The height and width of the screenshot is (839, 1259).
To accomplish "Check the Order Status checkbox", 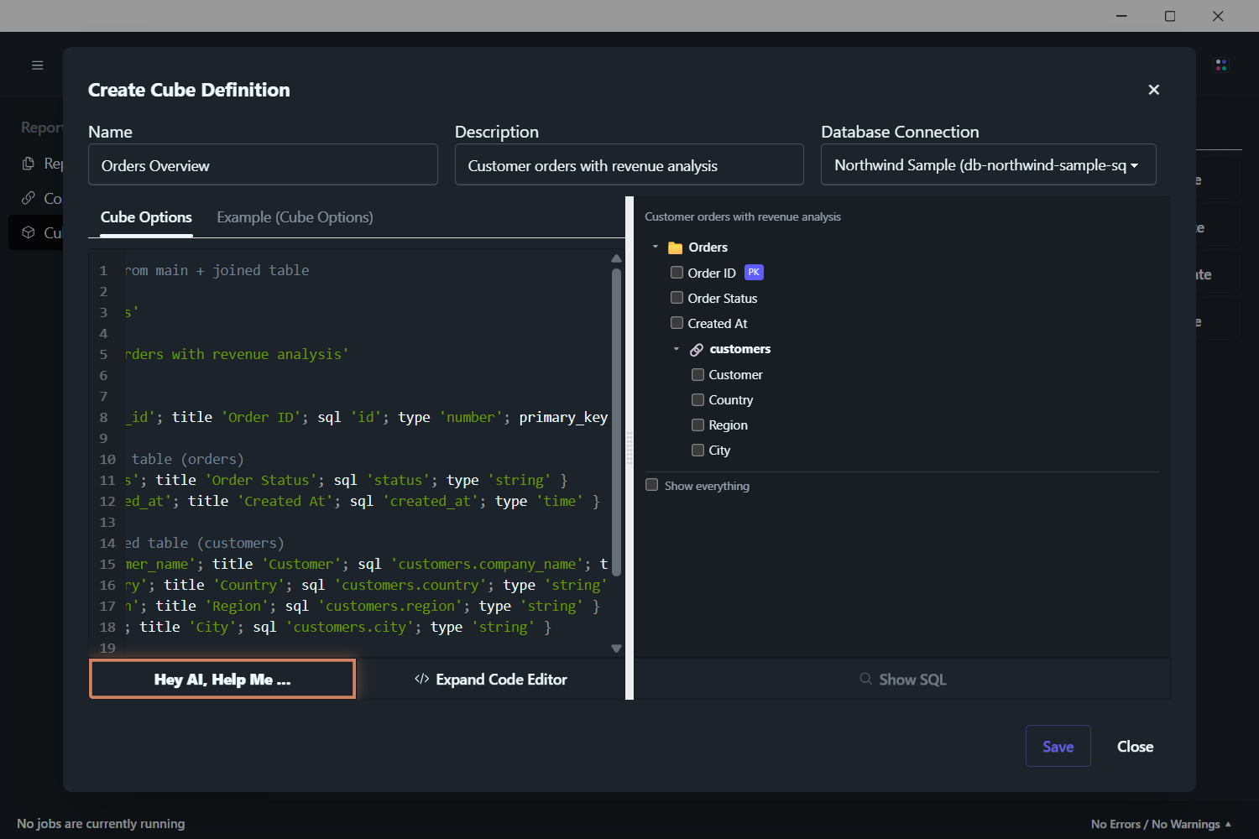I will pyautogui.click(x=677, y=298).
